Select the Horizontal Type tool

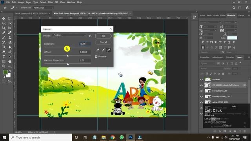pyautogui.click(x=4, y=56)
